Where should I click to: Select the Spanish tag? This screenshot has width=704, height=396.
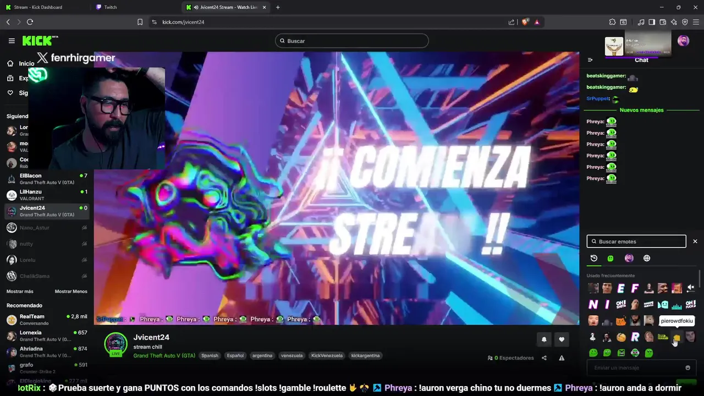point(210,355)
